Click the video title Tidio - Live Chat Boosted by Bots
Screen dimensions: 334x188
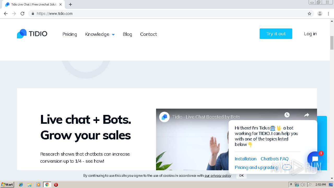(x=206, y=117)
